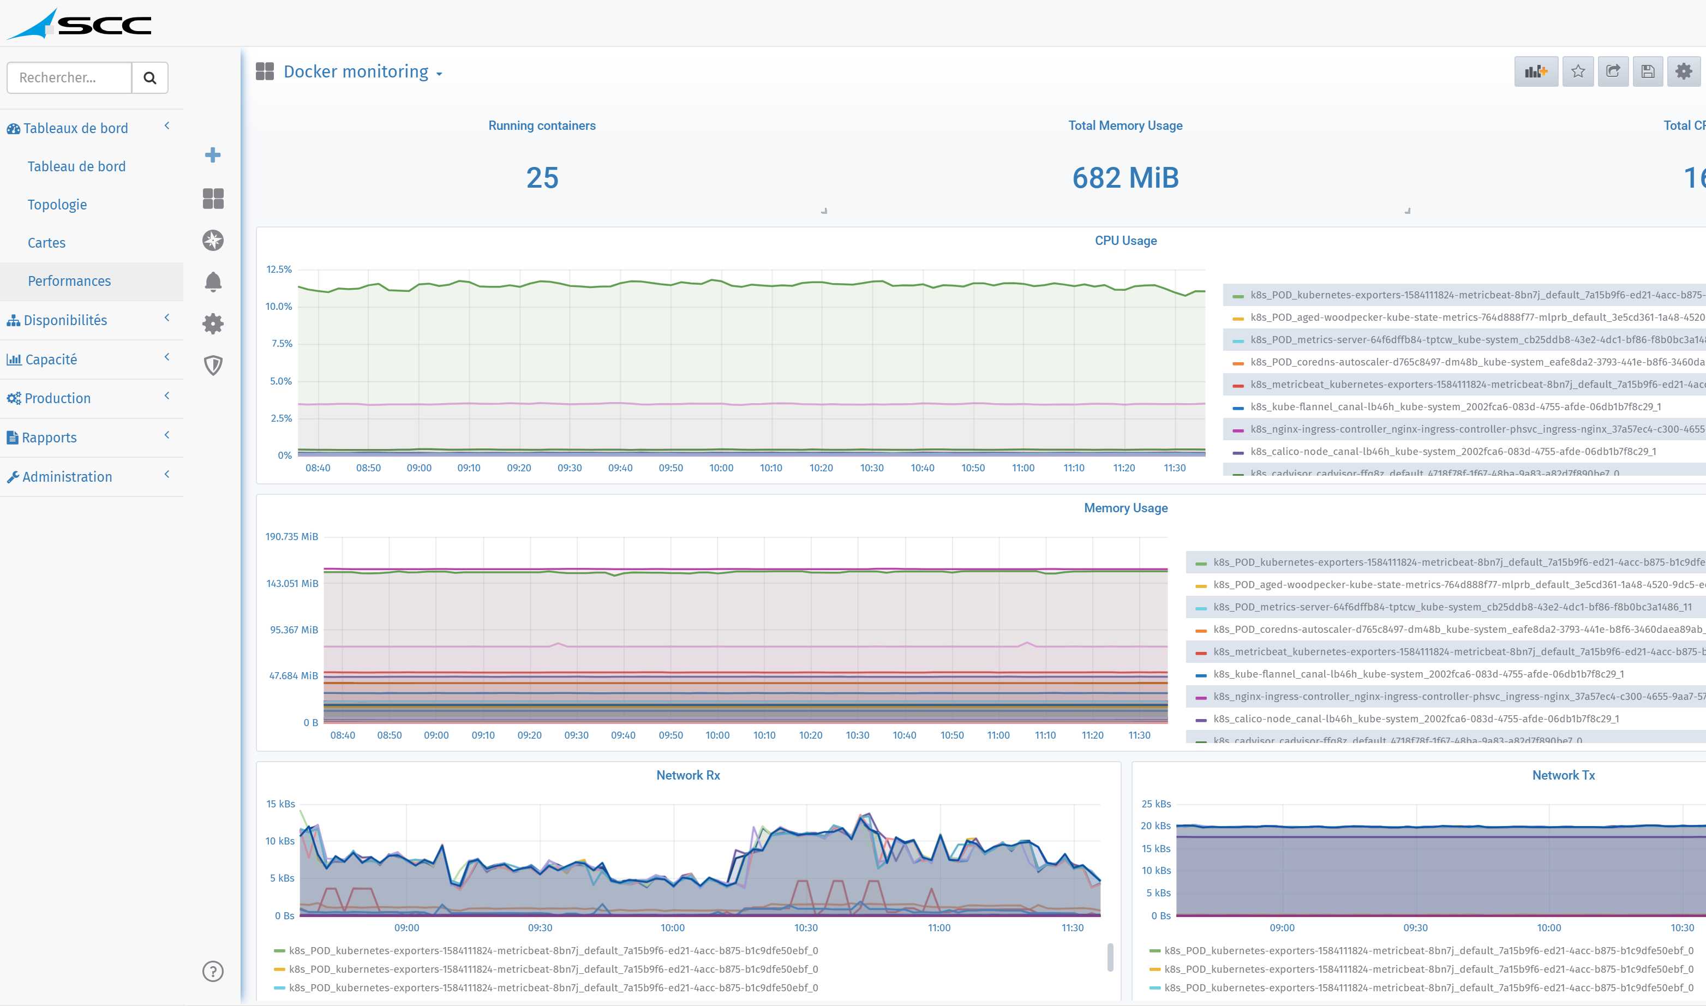1706x1006 pixels.
Task: Click the search magnifier button
Action: tap(150, 78)
